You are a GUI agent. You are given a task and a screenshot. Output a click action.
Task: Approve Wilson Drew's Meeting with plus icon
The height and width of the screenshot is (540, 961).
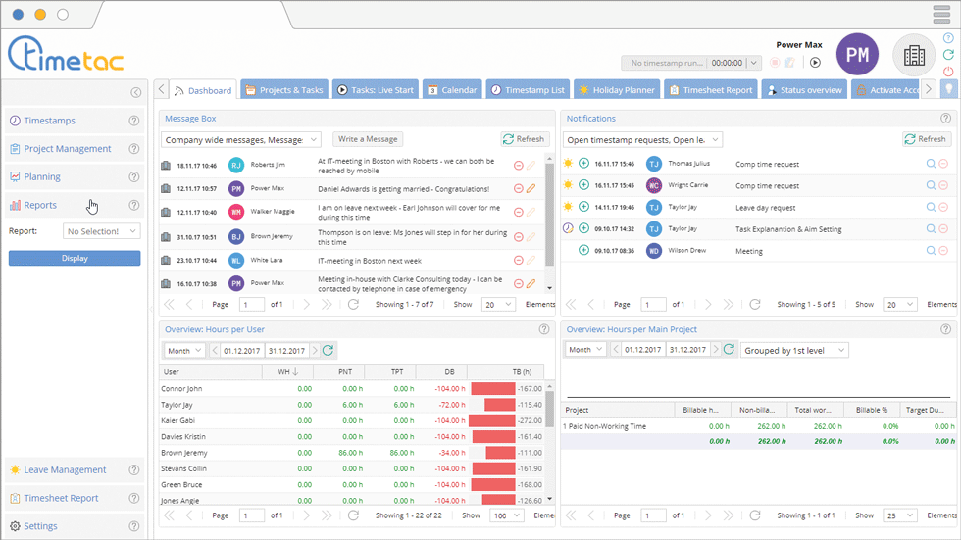click(583, 250)
